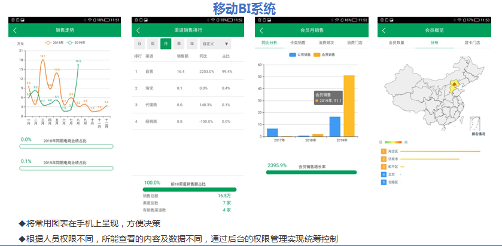Tap the 18.1 peak point on 2018 line
This screenshot has width=502, height=246.
click(x=42, y=60)
